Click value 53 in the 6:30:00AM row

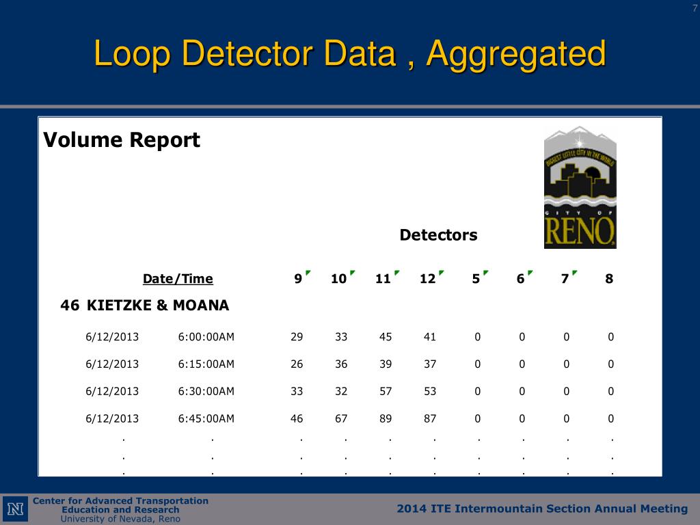430,391
